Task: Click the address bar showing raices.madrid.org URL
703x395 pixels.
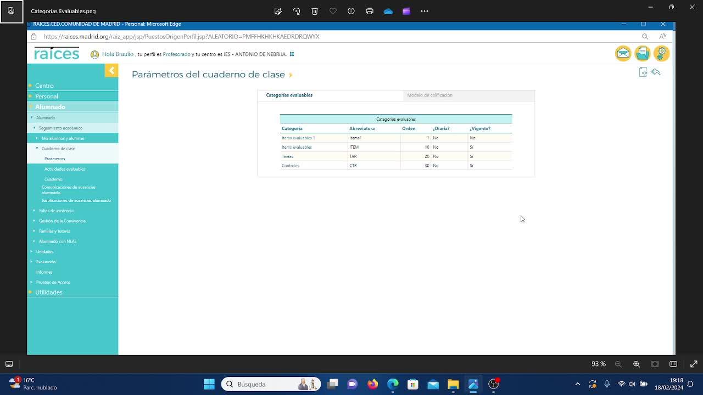Action: 181,36
